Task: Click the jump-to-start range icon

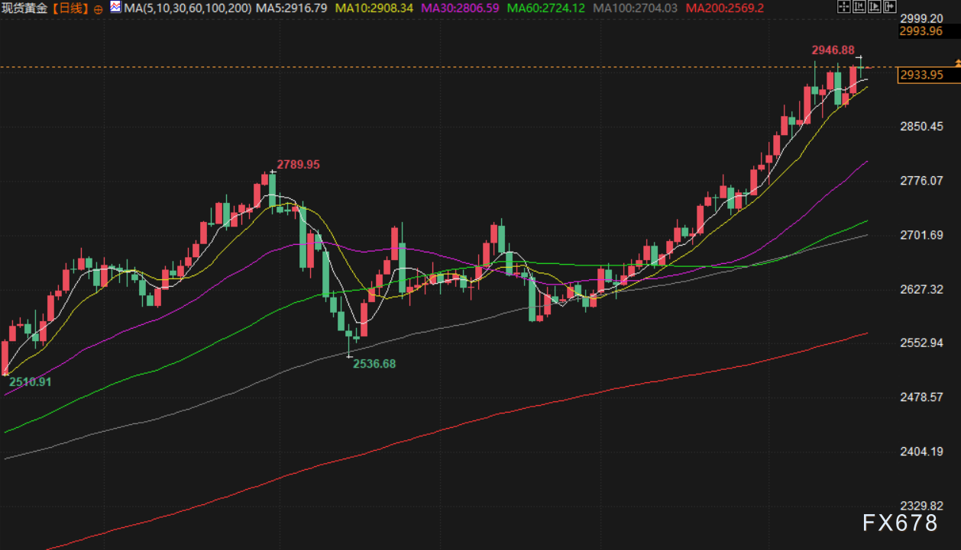Action: point(859,6)
